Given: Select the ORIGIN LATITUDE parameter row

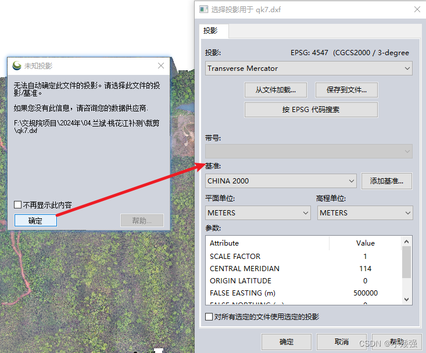Looking at the screenshot, I should tap(304, 280).
